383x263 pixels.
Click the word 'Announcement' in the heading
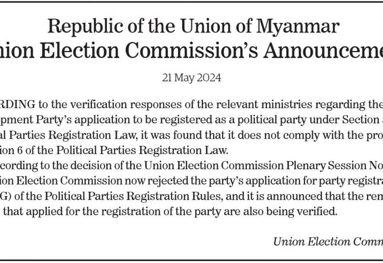[323, 50]
